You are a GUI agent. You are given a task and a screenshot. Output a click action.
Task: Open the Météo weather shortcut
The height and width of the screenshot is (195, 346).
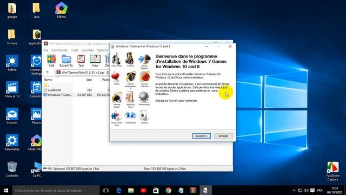click(x=12, y=63)
